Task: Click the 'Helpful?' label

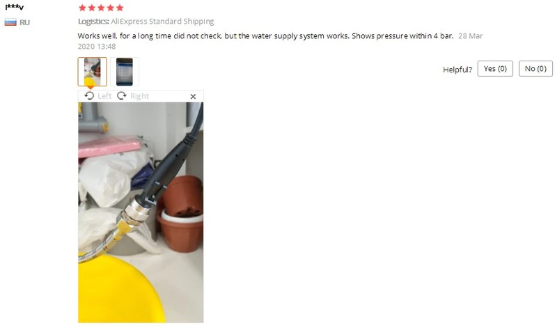Action: pos(457,70)
